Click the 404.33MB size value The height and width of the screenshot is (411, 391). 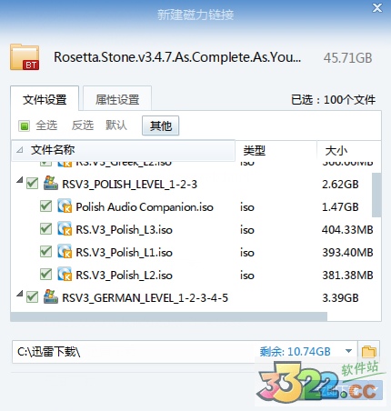click(347, 230)
